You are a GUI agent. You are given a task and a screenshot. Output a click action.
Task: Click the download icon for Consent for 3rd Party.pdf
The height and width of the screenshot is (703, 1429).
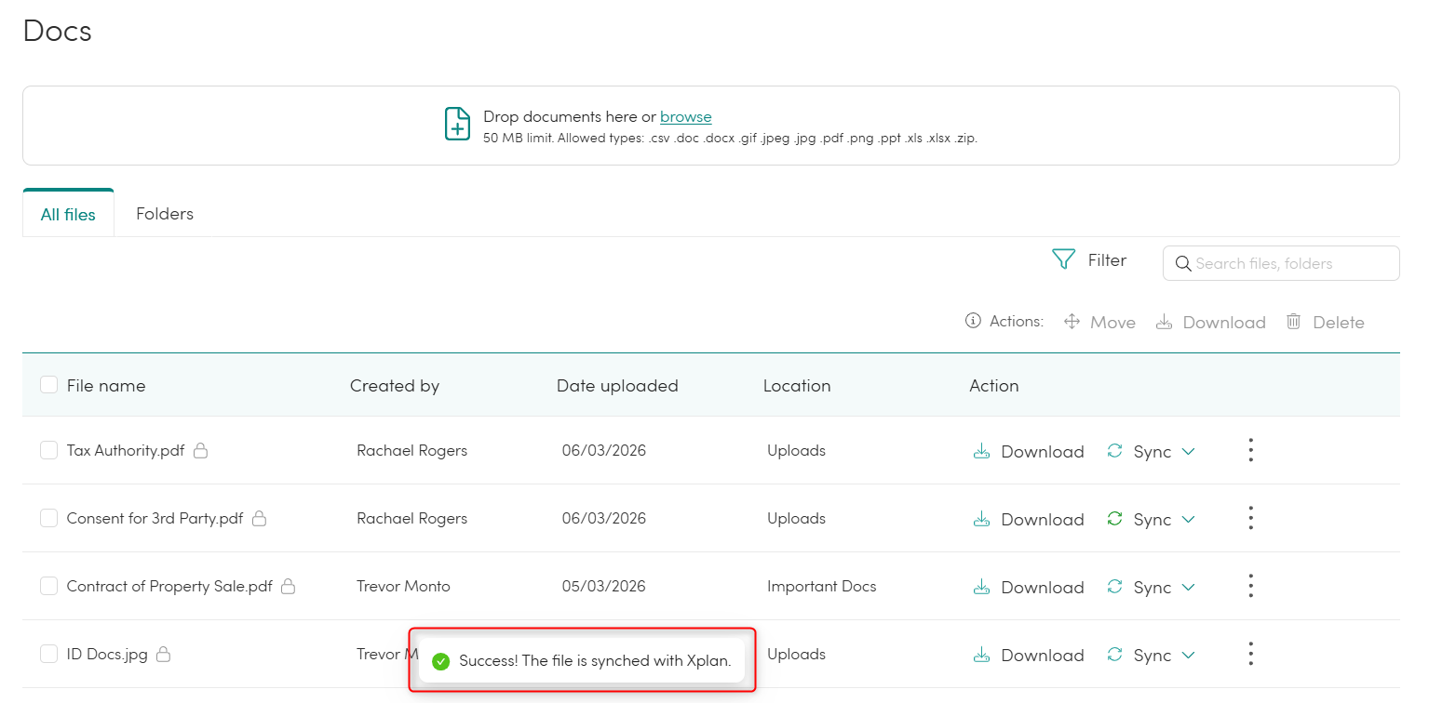(x=980, y=519)
